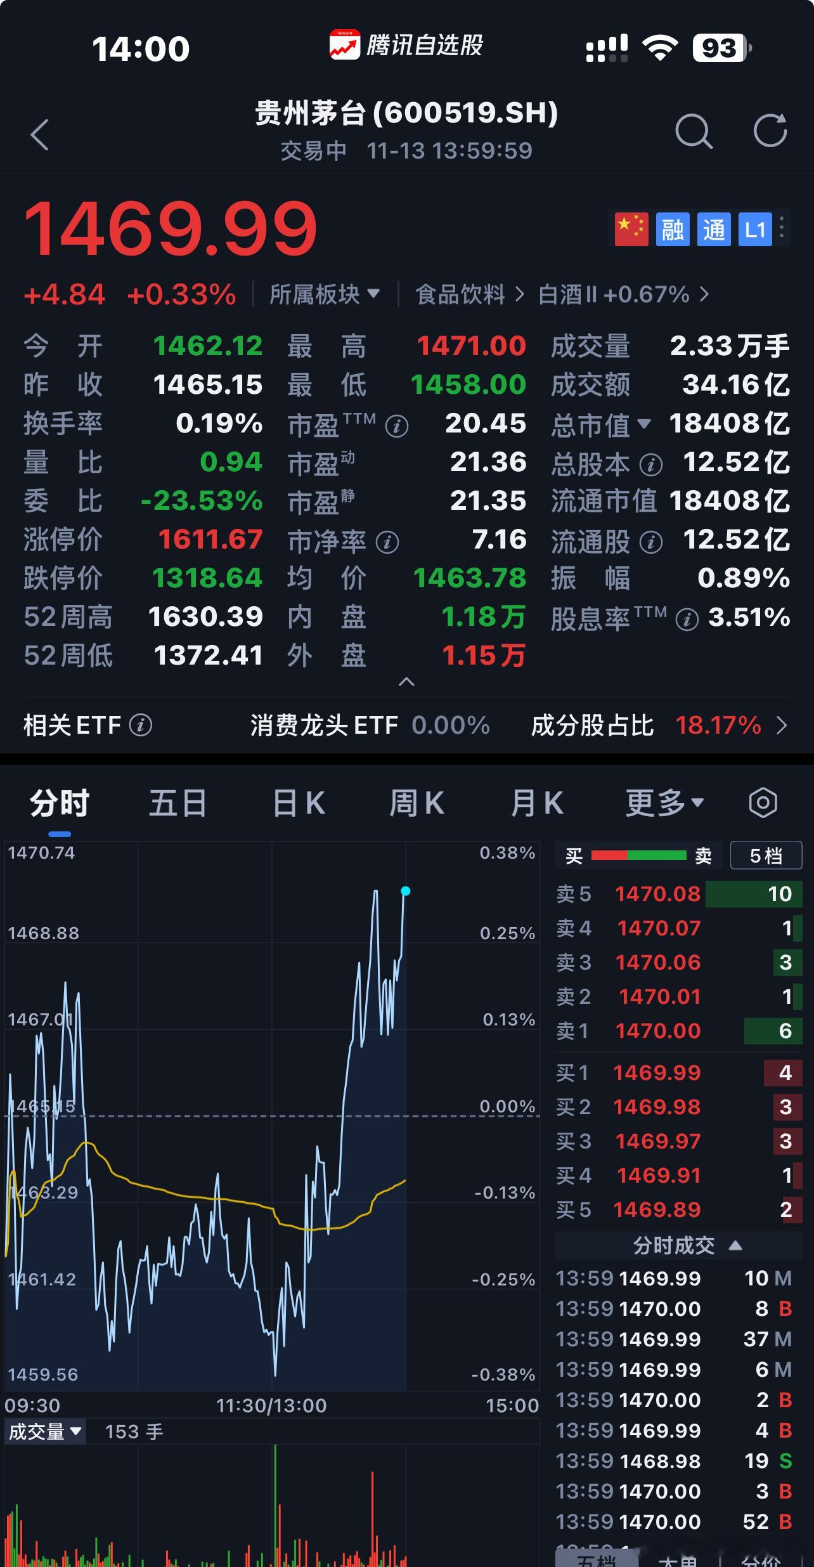Open the three-dot more badges menu
The height and width of the screenshot is (1567, 814).
(x=783, y=228)
